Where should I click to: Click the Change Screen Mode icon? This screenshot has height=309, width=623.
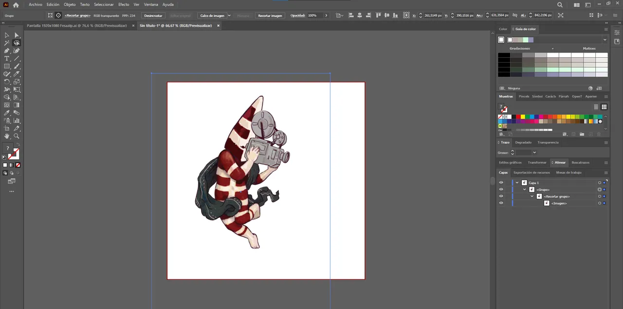pyautogui.click(x=12, y=181)
